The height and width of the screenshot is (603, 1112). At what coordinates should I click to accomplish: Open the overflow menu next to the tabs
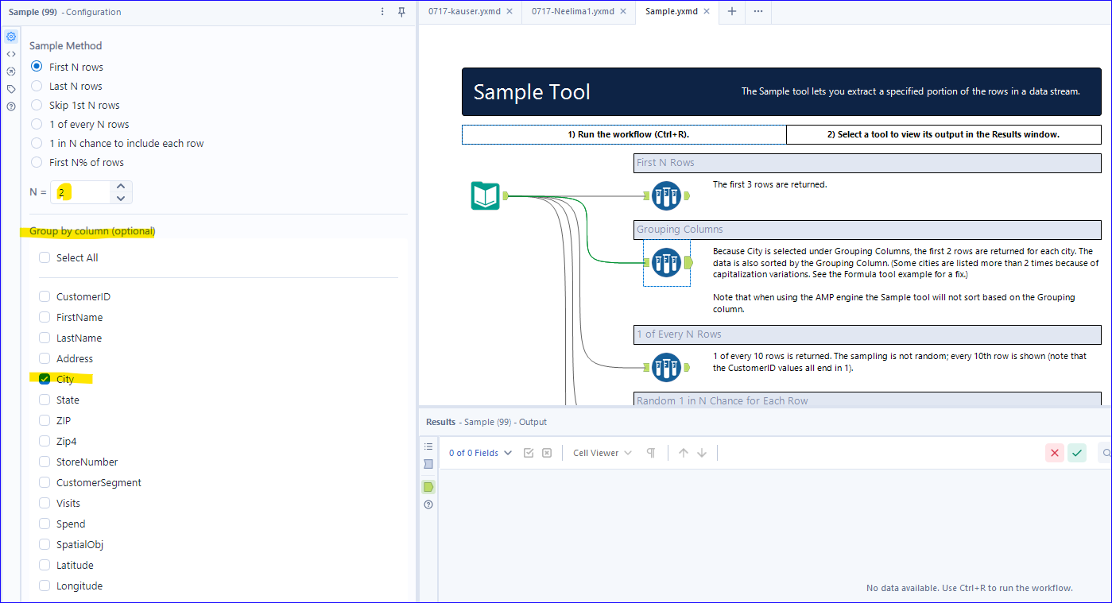[x=757, y=12]
